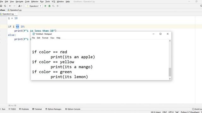
Task: Click the Run with Coverage icon
Action: coord(53,6)
